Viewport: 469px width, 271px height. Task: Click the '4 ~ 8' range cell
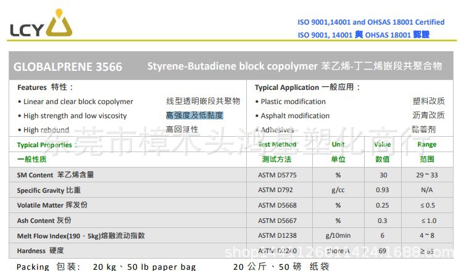click(x=427, y=235)
